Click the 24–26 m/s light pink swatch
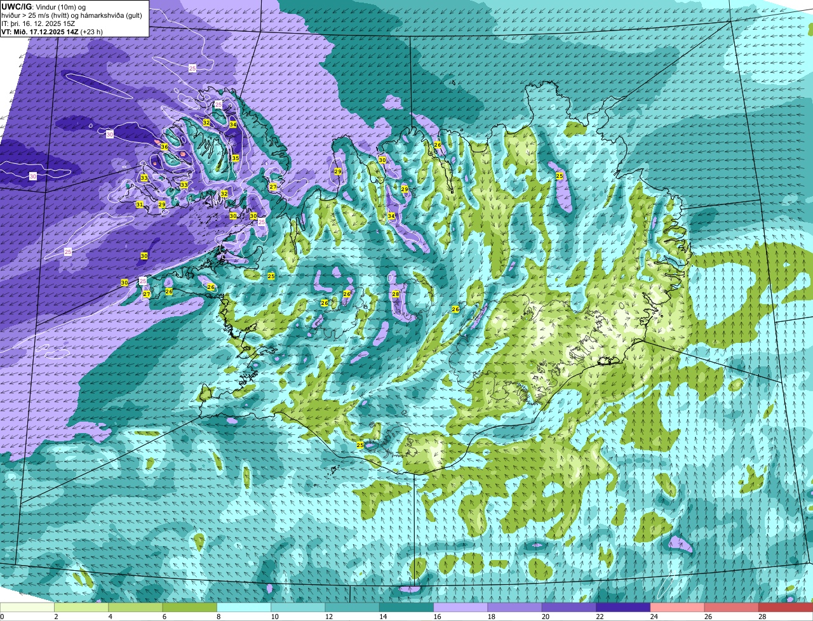 (678, 607)
